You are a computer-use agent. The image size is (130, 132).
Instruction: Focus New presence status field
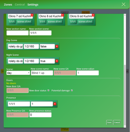click(x=40, y=115)
